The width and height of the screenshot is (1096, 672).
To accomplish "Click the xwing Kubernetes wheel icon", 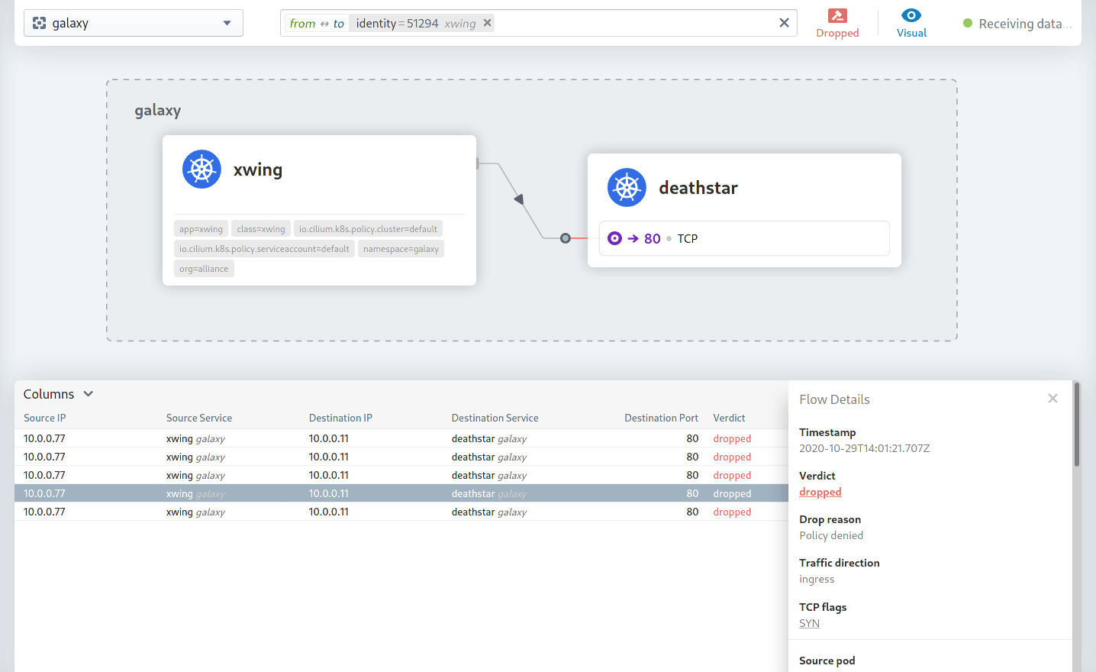I will 201,170.
